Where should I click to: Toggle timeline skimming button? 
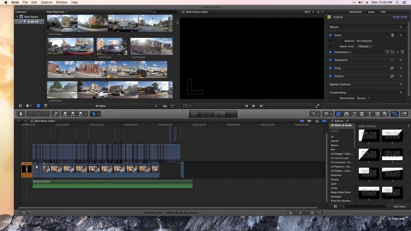coord(302,121)
